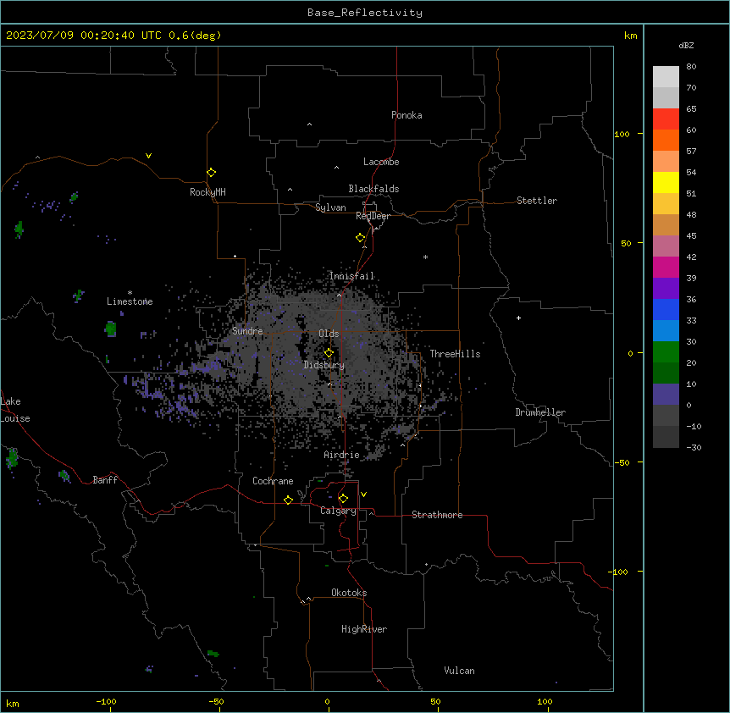Click the HighRiver town label
The height and width of the screenshot is (713, 730).
pos(364,629)
